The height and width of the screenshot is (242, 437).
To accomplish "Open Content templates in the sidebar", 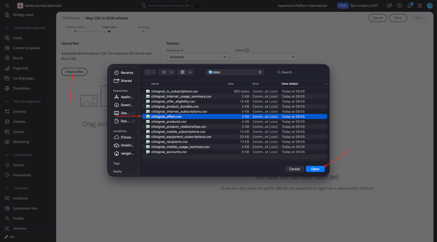I will coord(26,48).
